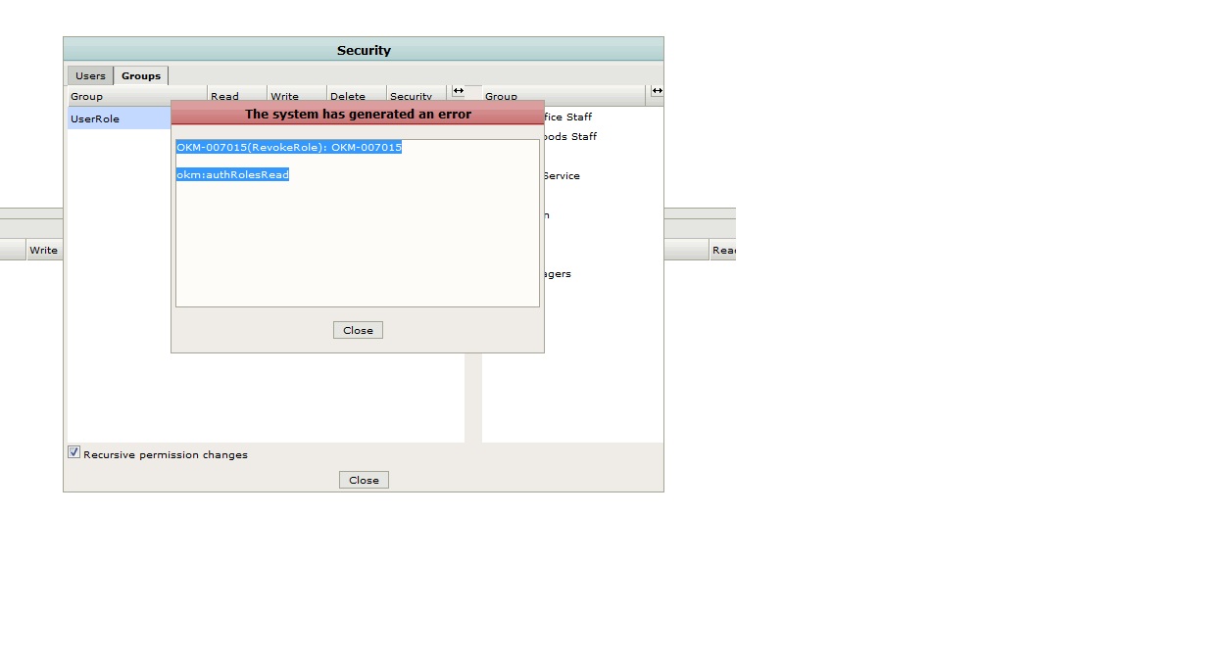Select the group entry ending in 'agers'
Image resolution: width=1224 pixels, height=656 pixels.
tap(558, 274)
